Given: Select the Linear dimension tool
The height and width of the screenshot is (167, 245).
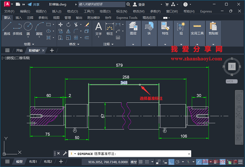Looking at the screenshot, I should pyautogui.click(x=118, y=25).
